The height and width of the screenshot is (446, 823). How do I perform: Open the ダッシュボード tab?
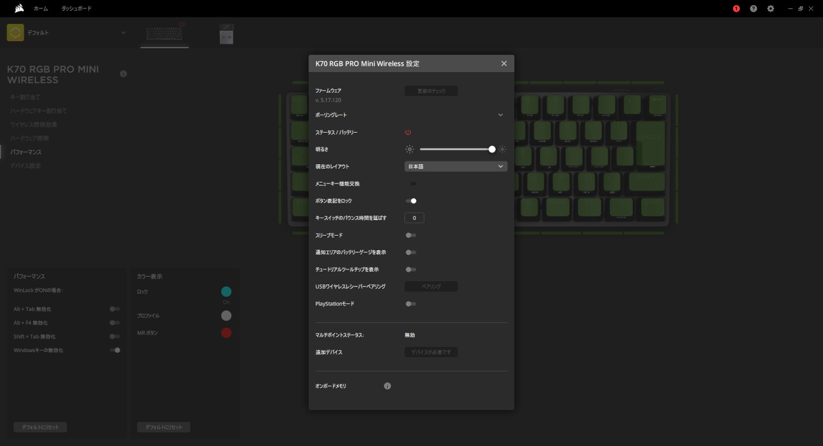[77, 9]
